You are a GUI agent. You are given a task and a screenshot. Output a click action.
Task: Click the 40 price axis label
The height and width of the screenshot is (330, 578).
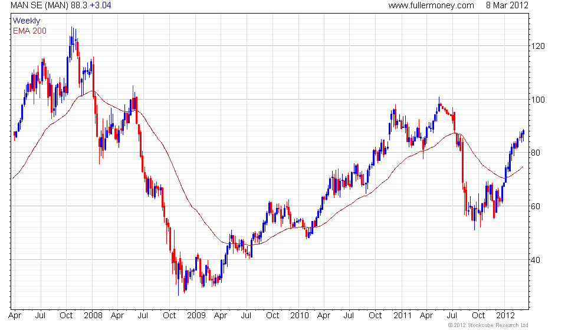click(x=536, y=260)
